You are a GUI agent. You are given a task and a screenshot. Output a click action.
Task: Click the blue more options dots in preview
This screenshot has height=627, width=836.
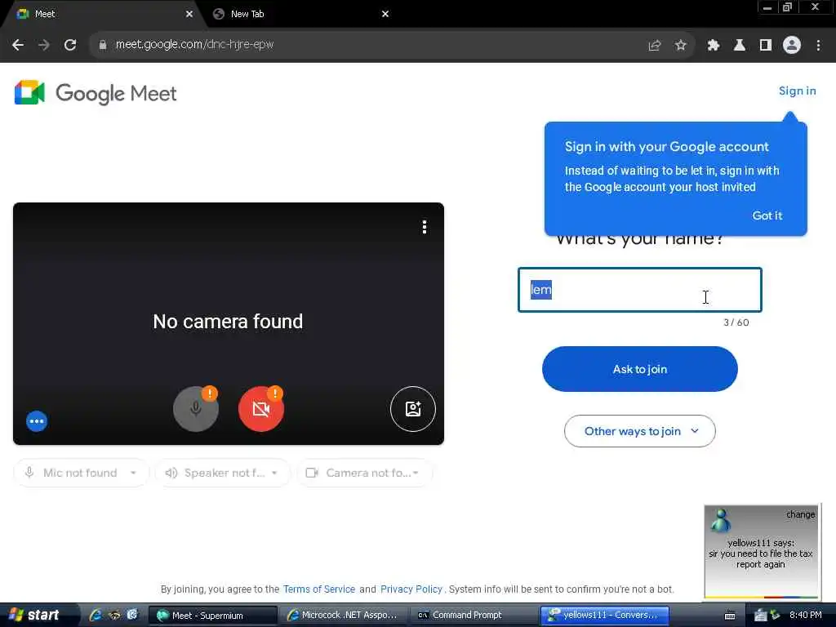point(37,421)
